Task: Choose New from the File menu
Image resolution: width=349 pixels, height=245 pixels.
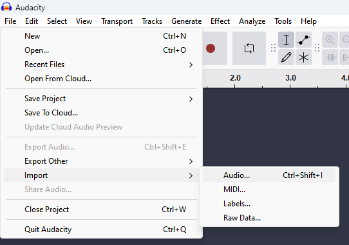Action: click(x=101, y=36)
